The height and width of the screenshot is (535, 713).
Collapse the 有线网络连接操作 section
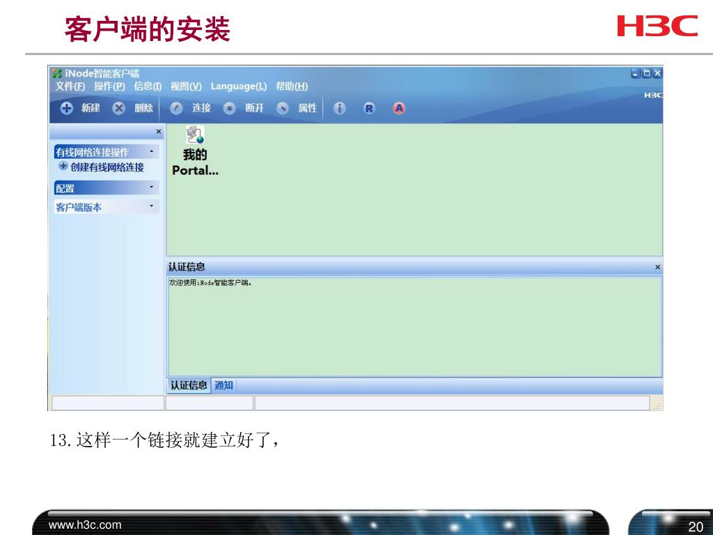click(151, 151)
